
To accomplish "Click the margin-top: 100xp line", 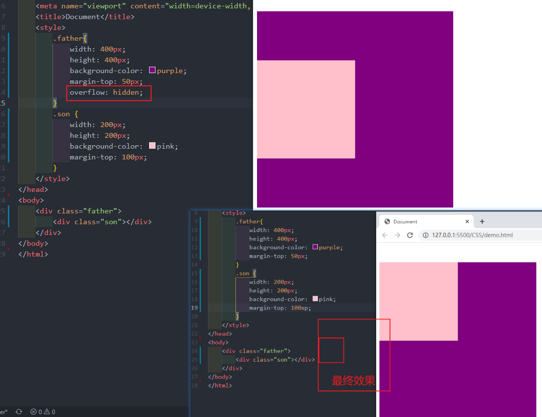I will [280, 308].
